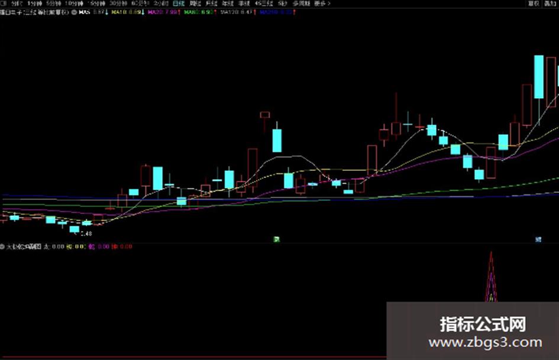The image size is (559, 360).
Task: Switch to the 季线 quarterly tab
Action: click(x=244, y=4)
